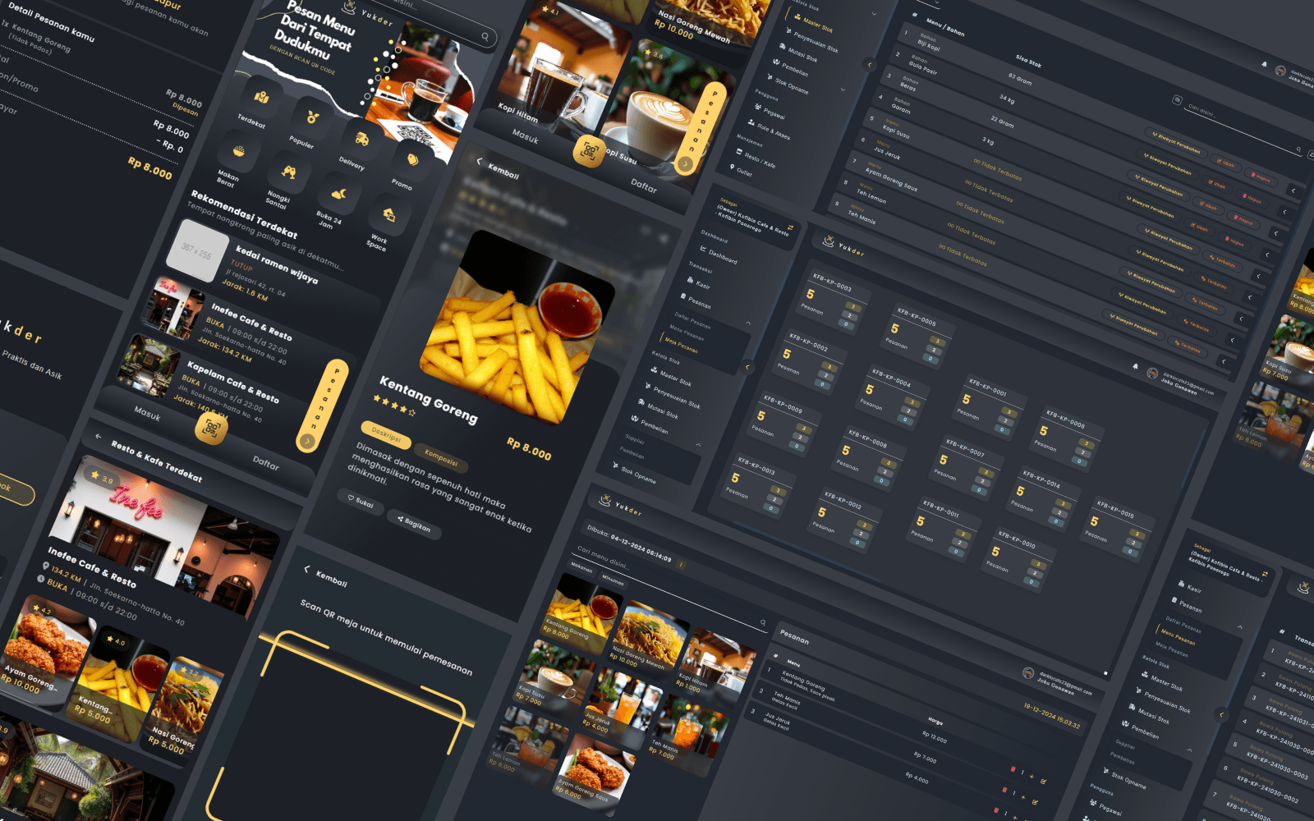The image size is (1314, 821).
Task: Tap Kembali above the Kentang Goreng photo
Action: [x=498, y=168]
